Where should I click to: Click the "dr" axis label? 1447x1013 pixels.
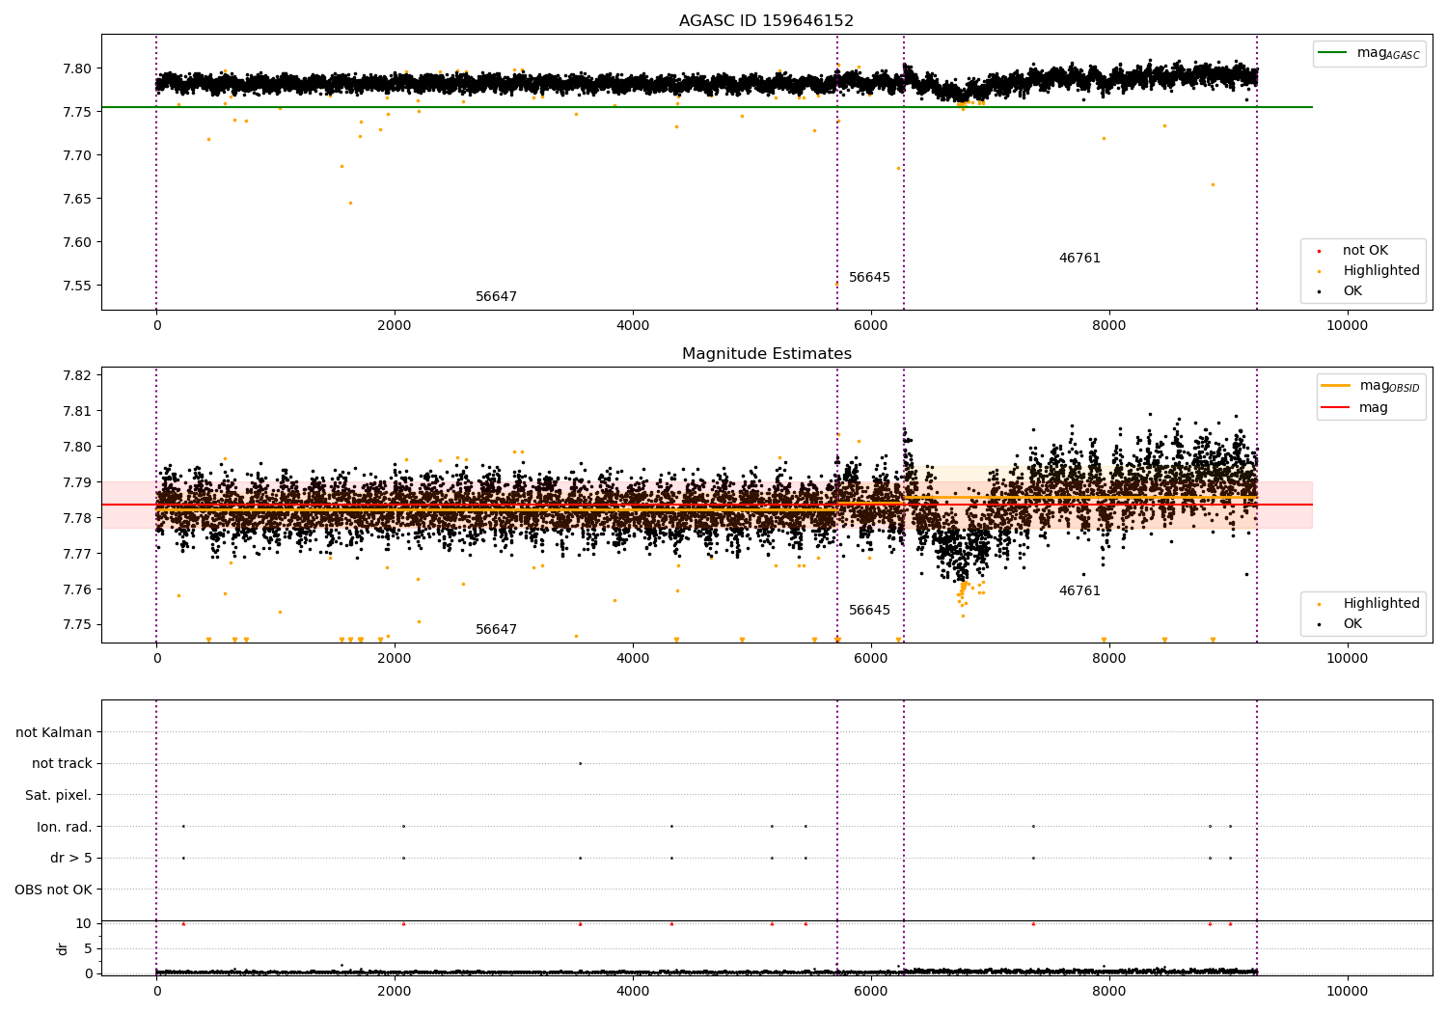click(x=63, y=948)
